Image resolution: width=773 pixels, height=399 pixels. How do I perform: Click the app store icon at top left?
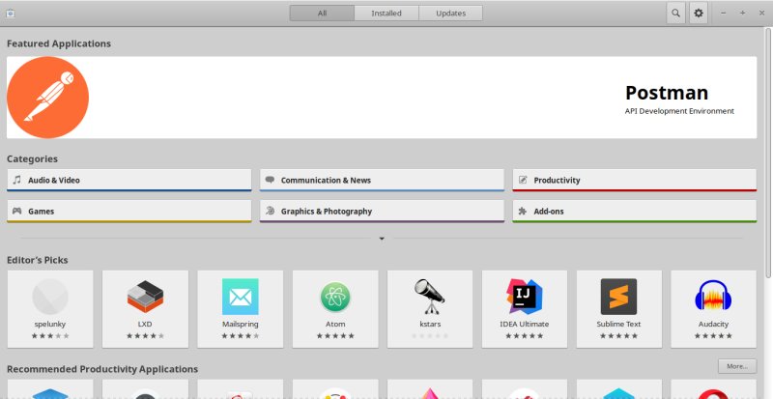pos(11,14)
